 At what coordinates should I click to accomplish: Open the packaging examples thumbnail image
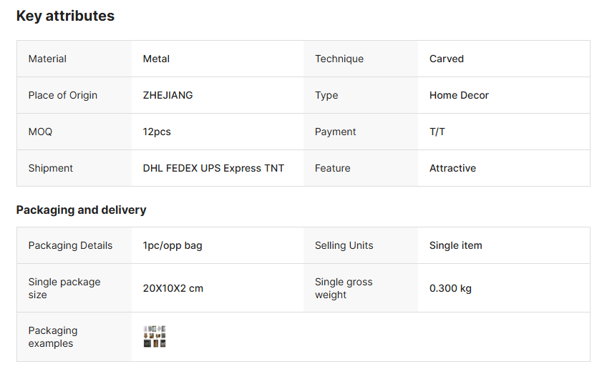tap(155, 337)
